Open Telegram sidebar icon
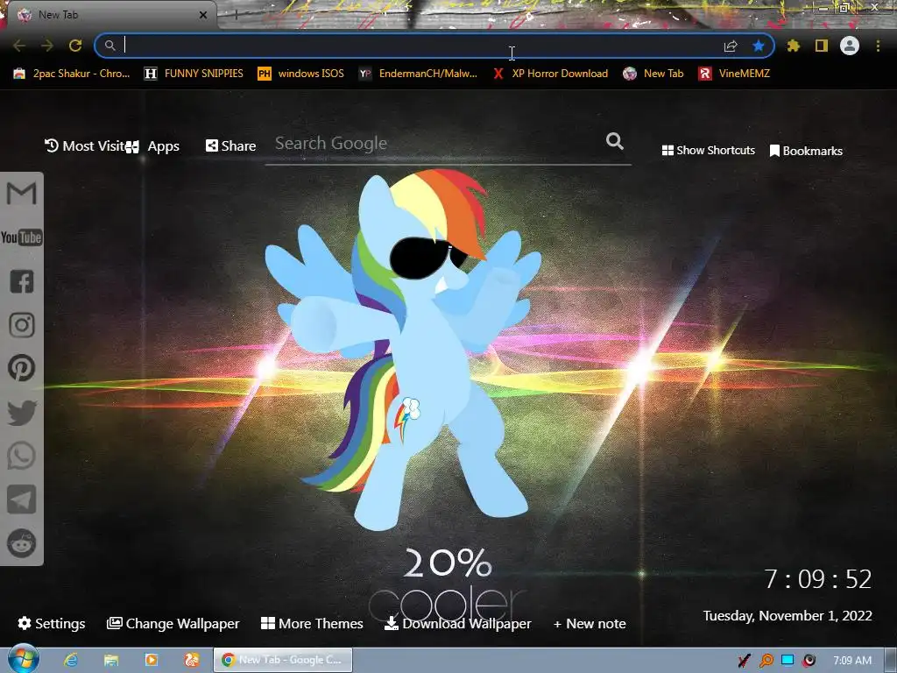The width and height of the screenshot is (897, 673). [x=22, y=499]
